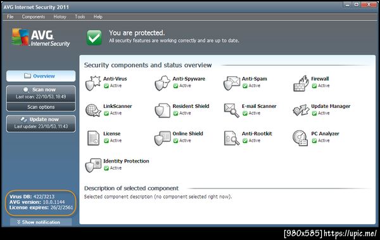This screenshot has width=380, height=240.
Task: Open the License document icon
Action: (93, 138)
